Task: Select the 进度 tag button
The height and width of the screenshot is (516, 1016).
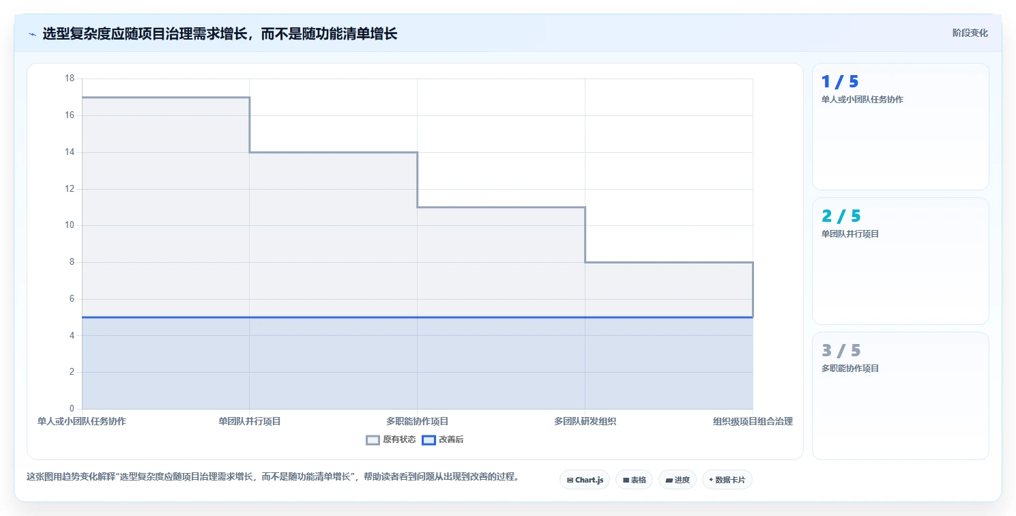Action: 677,480
